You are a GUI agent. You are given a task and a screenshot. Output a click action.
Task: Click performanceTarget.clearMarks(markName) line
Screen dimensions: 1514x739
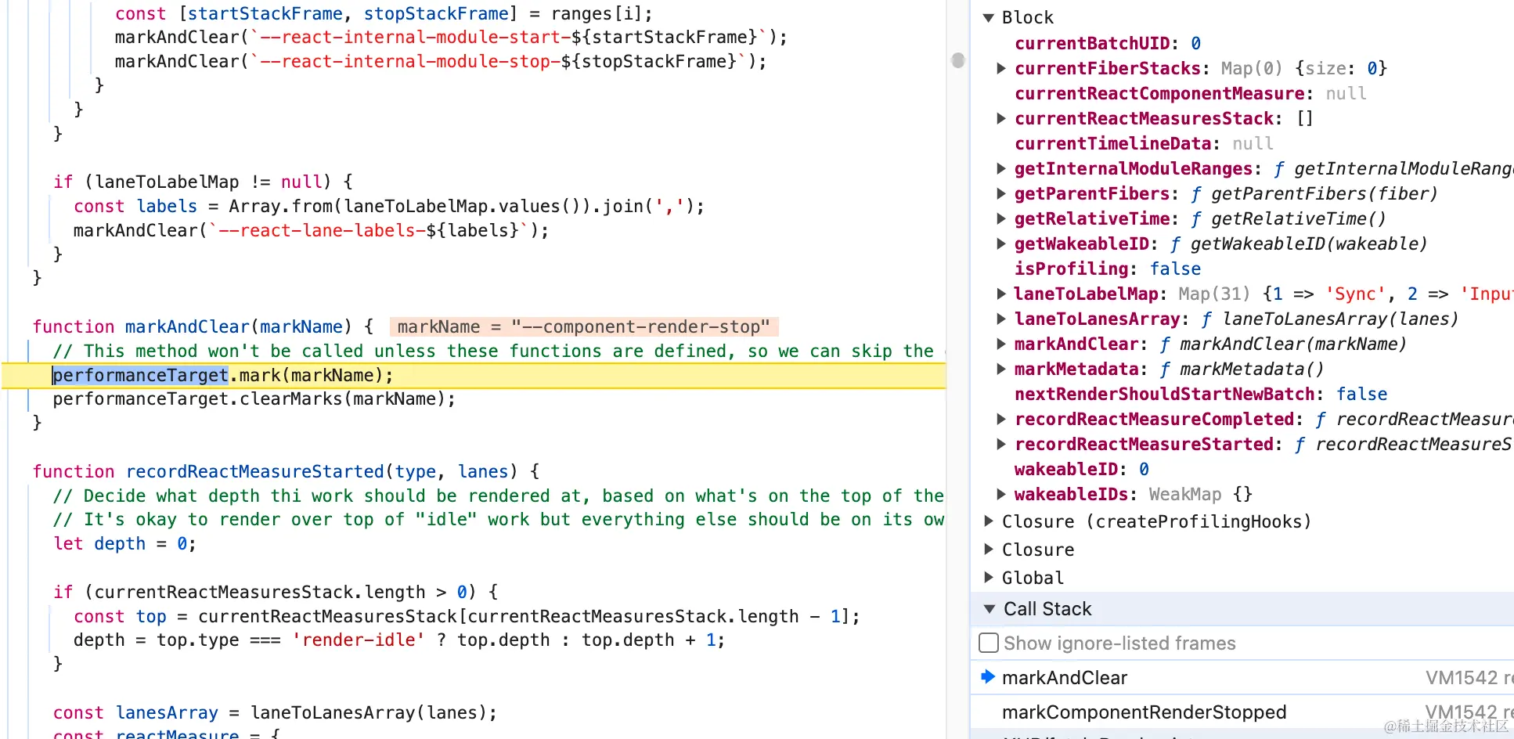[254, 399]
